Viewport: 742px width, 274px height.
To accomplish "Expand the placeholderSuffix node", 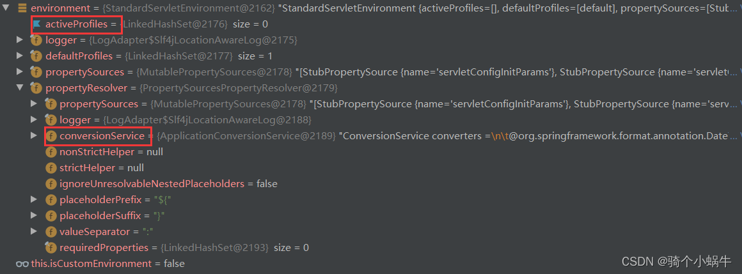I will click(x=34, y=215).
